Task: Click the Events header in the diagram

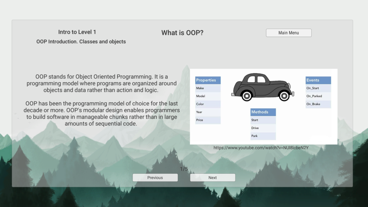Action: click(318, 80)
